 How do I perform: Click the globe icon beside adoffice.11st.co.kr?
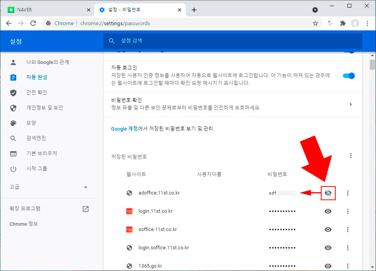pos(129,193)
